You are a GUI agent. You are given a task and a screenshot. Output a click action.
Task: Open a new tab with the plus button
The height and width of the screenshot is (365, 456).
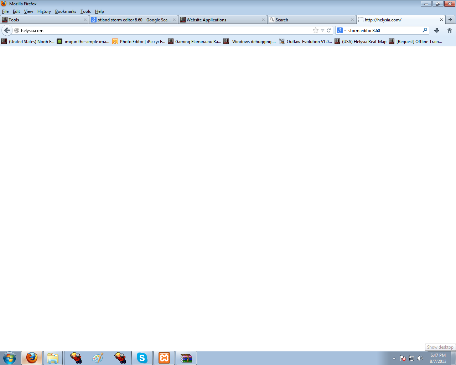[450, 20]
